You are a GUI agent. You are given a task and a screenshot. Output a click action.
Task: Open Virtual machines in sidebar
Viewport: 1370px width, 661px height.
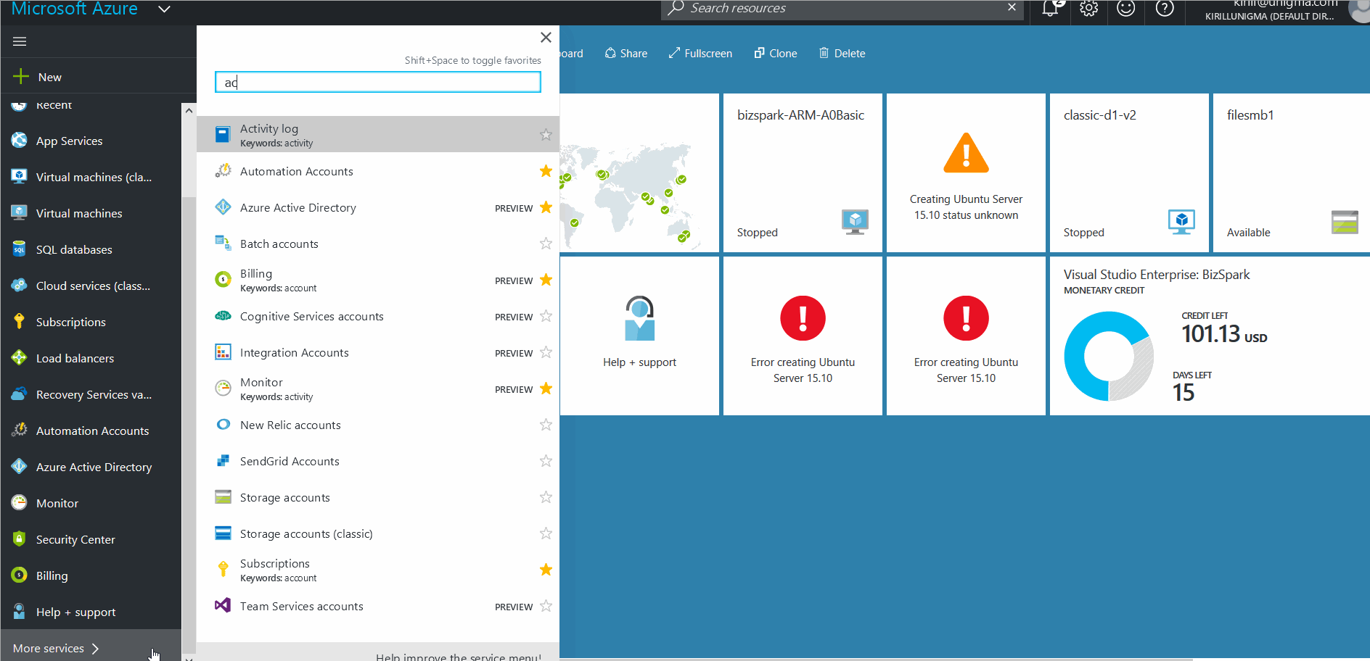point(91,213)
